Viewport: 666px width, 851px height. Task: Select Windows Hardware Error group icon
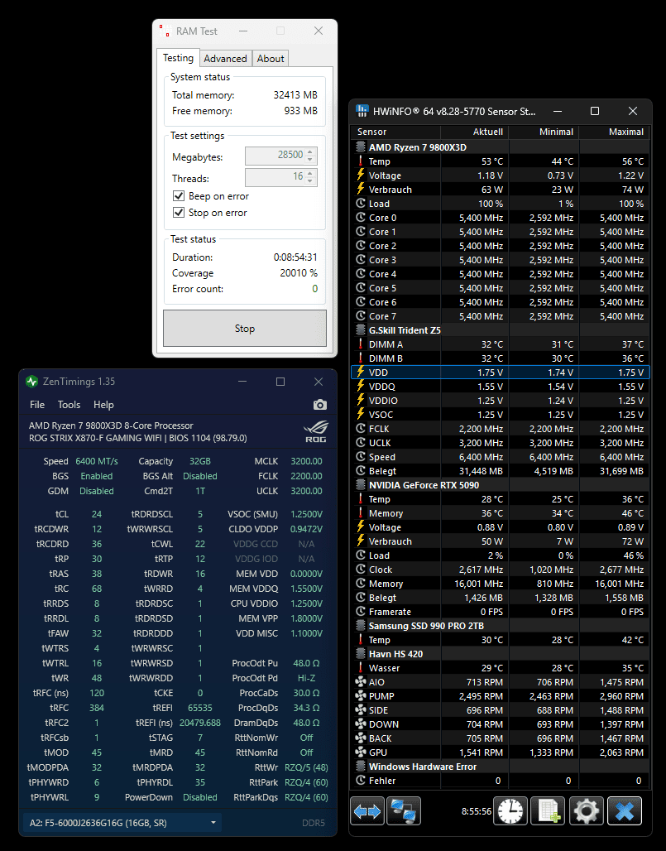[x=360, y=767]
